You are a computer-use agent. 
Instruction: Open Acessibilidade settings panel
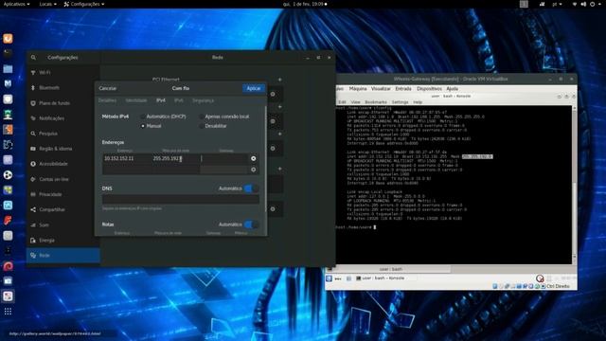coord(63,164)
